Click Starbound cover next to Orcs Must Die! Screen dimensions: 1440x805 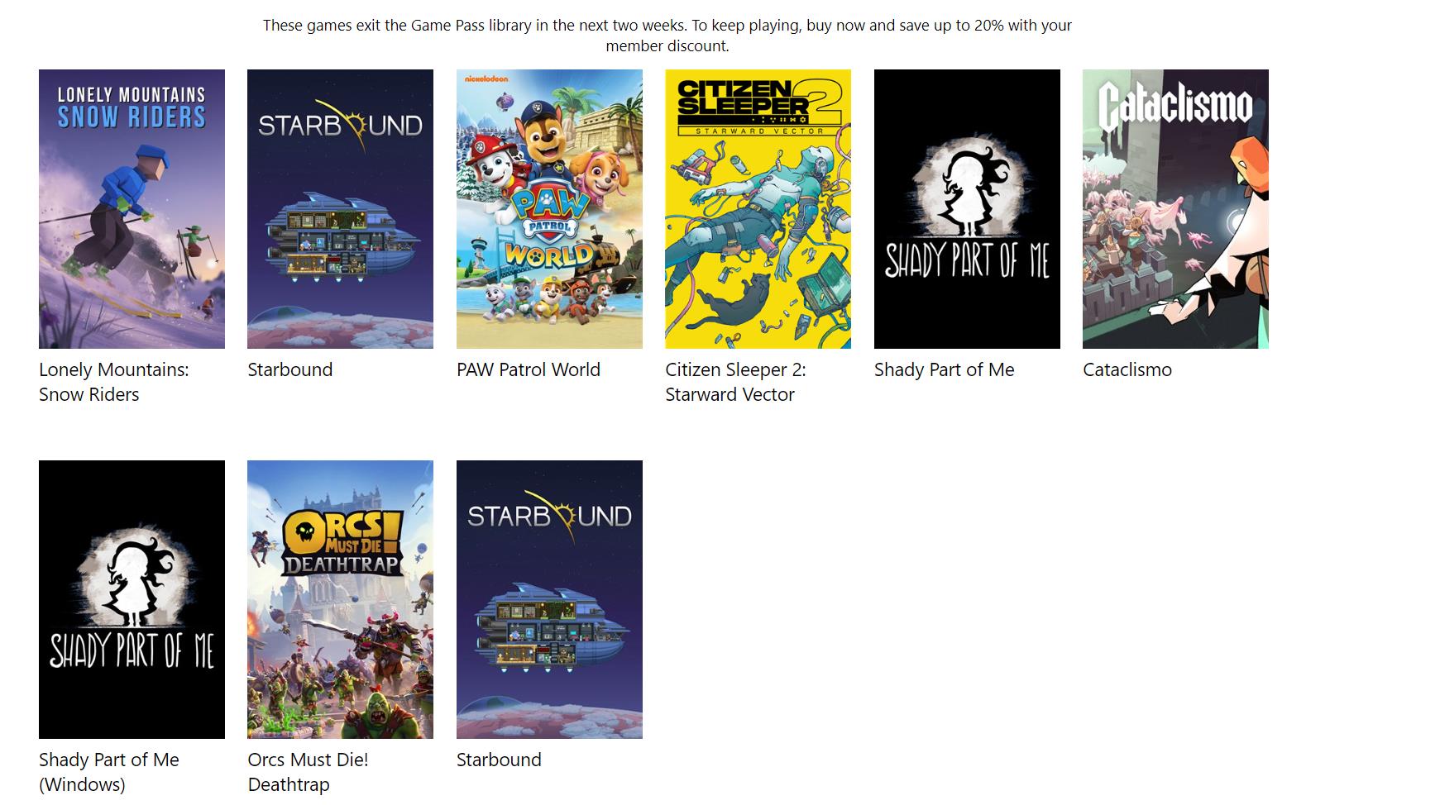(x=549, y=599)
